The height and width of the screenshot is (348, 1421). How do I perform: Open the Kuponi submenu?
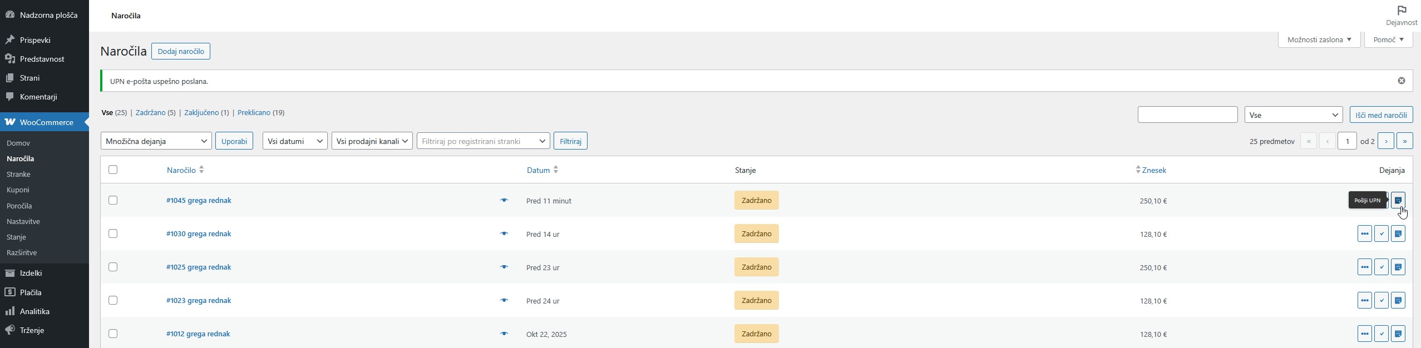[x=18, y=190]
